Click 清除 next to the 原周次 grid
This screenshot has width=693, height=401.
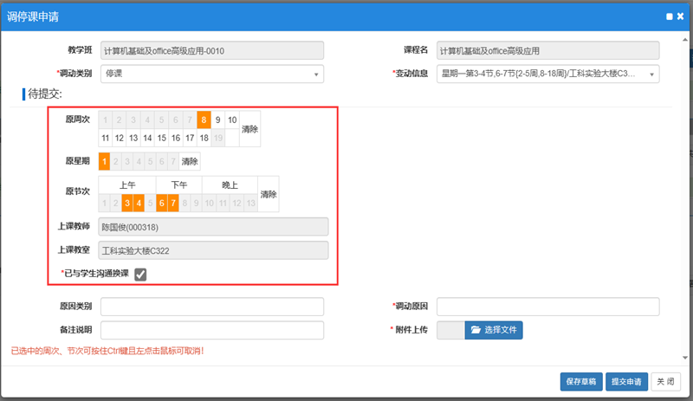(x=249, y=128)
